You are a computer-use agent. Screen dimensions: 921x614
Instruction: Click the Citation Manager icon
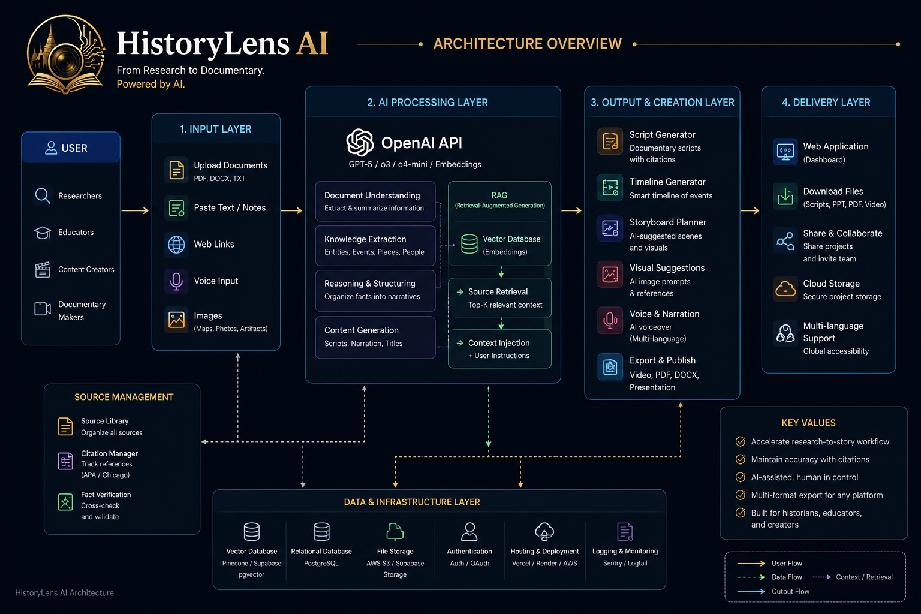65,461
